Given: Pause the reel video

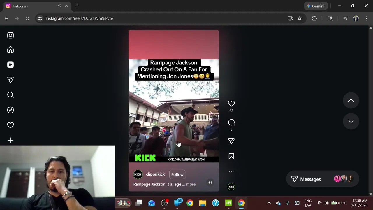Looking at the screenshot, I should [x=174, y=111].
